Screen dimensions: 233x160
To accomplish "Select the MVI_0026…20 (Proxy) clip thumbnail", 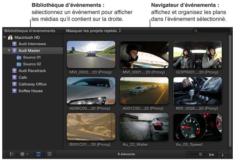I will (197, 91).
